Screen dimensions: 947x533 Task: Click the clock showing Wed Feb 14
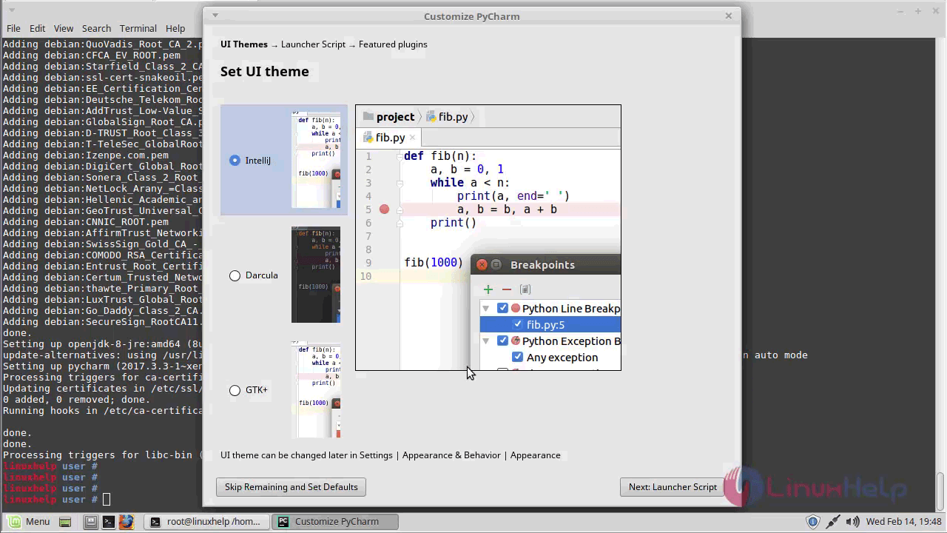903,522
